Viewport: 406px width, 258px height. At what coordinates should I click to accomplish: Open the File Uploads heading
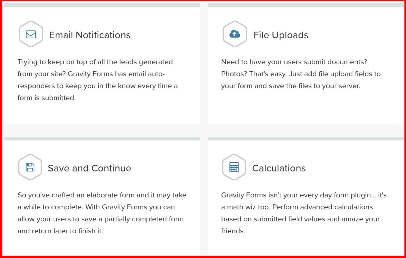pos(281,35)
